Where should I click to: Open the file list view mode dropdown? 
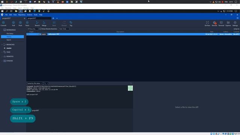click(46, 83)
